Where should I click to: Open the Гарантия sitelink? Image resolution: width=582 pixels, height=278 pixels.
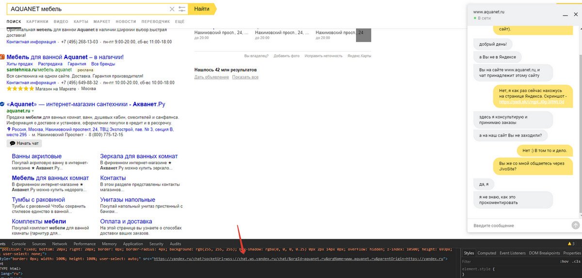[x=77, y=64]
